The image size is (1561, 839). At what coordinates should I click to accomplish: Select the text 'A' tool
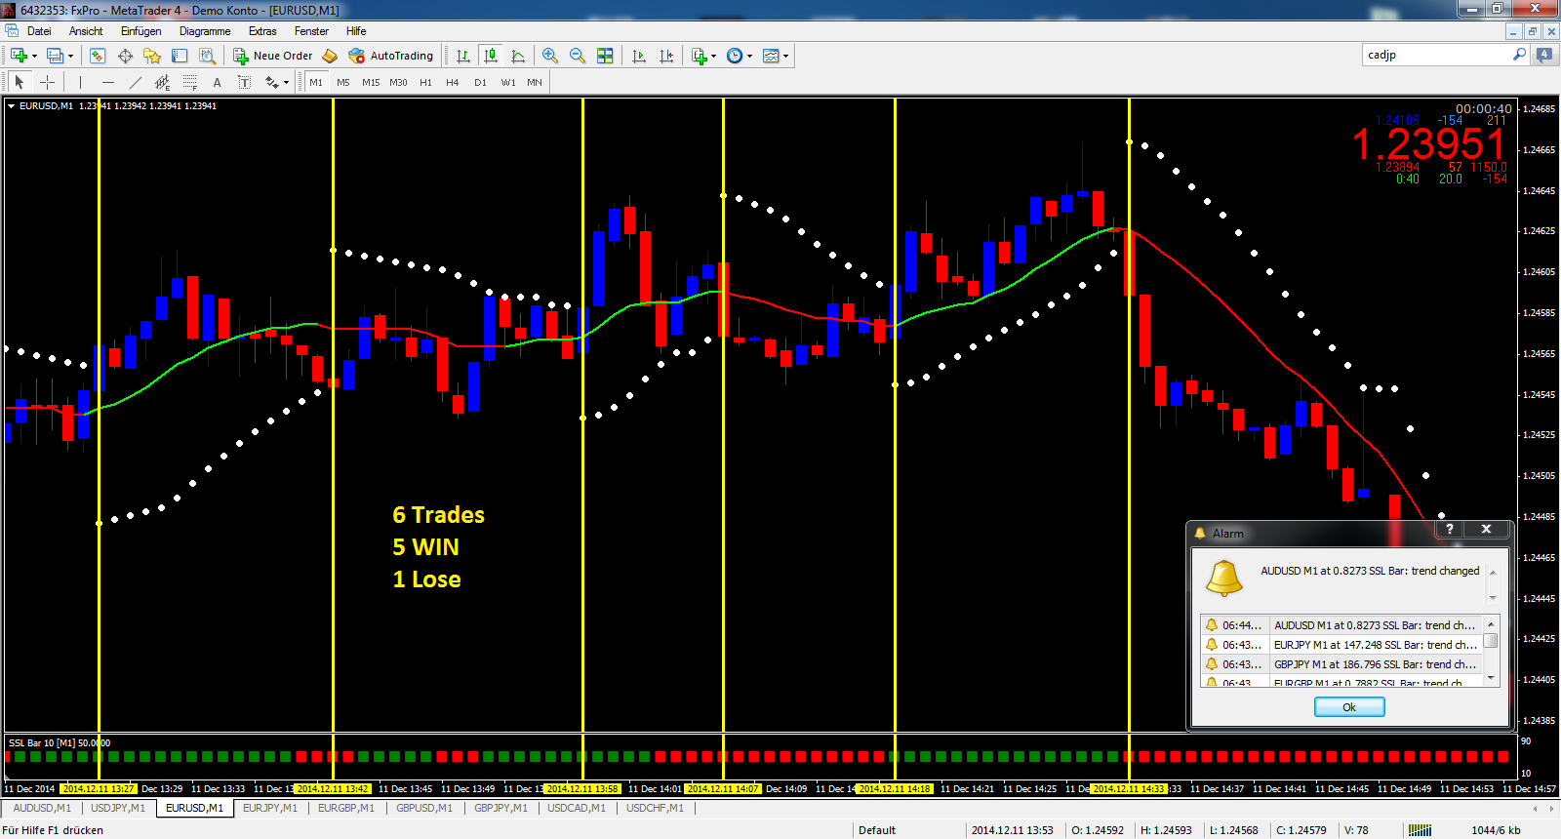(x=218, y=82)
